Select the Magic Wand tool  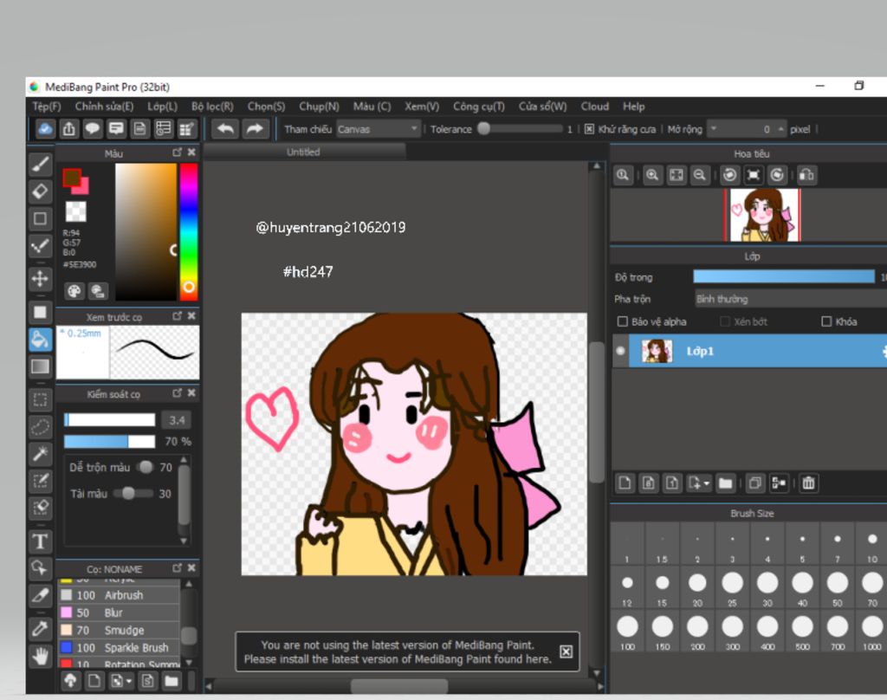point(40,454)
